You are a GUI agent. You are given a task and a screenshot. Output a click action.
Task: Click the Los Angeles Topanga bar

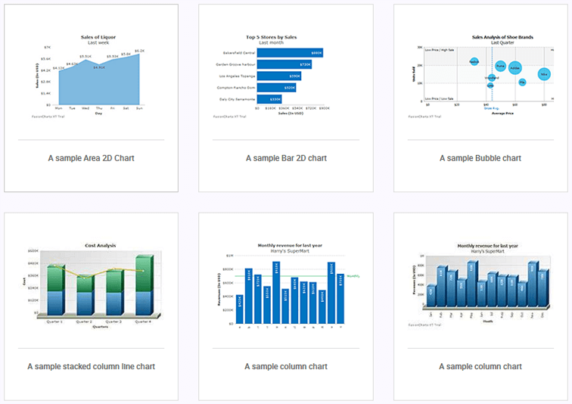click(x=279, y=76)
